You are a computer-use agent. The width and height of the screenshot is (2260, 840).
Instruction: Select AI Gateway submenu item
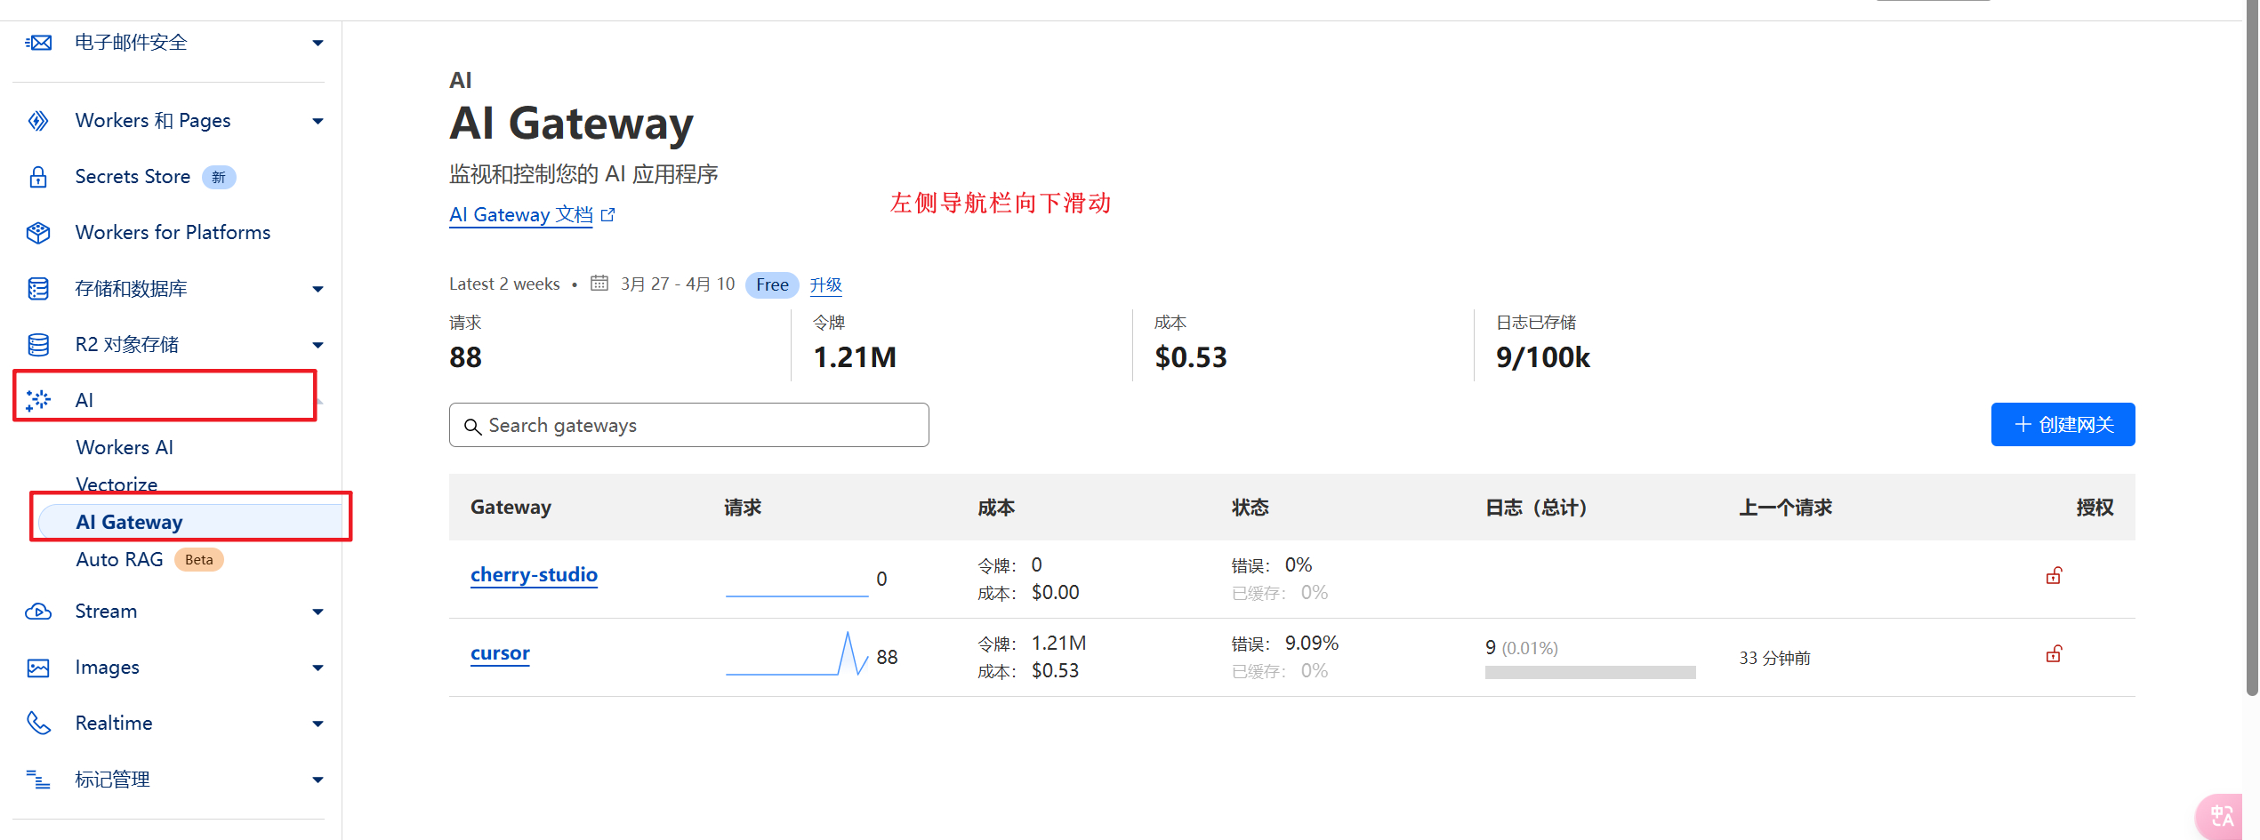click(190, 522)
